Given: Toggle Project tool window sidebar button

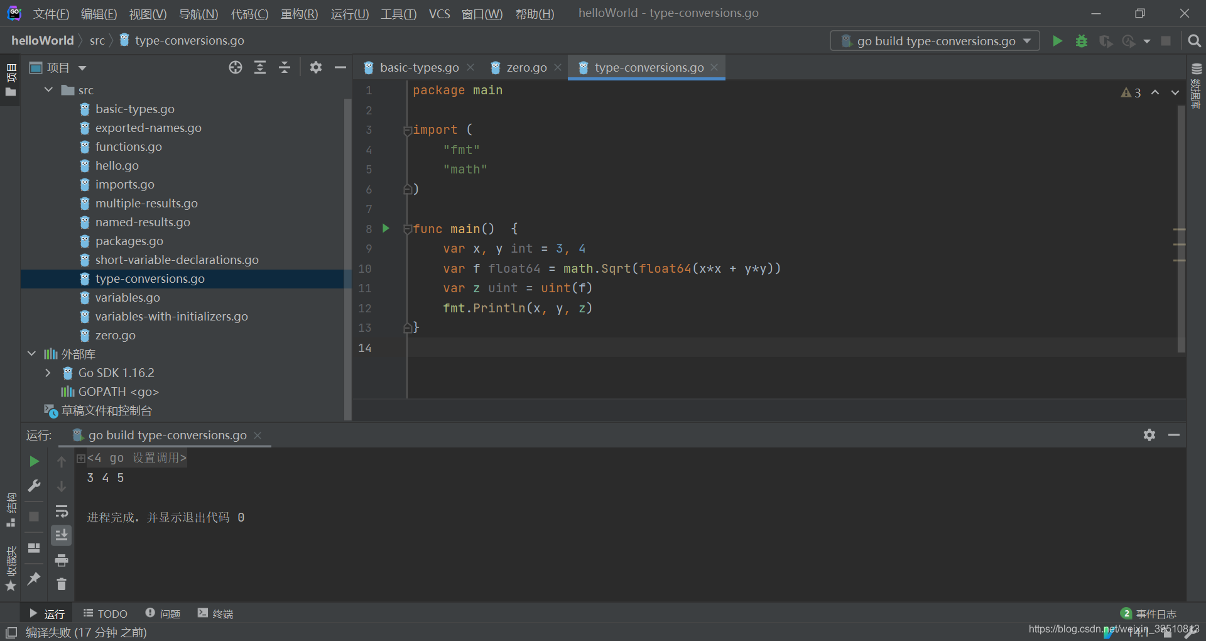Looking at the screenshot, I should [11, 79].
